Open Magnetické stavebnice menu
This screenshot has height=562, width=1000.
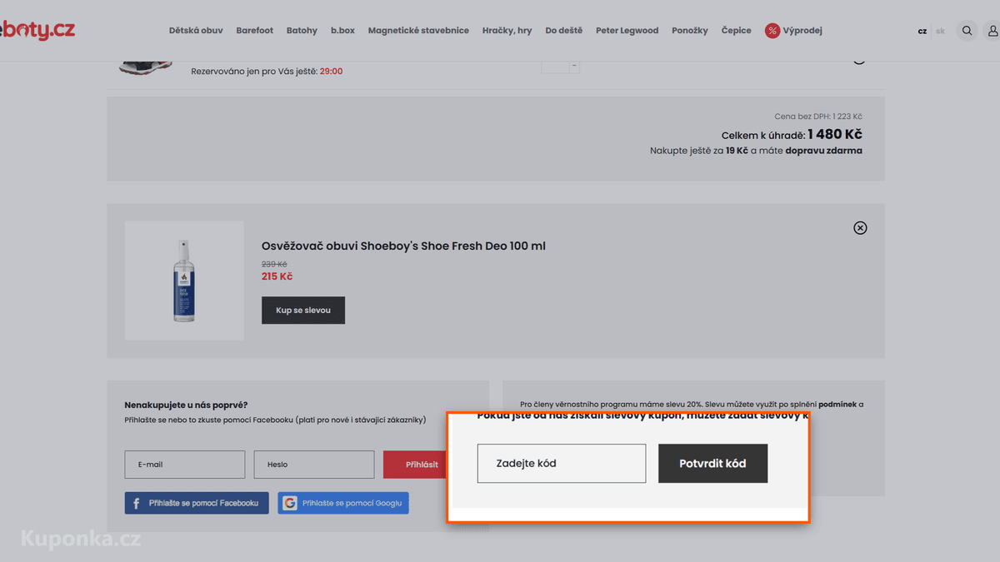tap(418, 31)
